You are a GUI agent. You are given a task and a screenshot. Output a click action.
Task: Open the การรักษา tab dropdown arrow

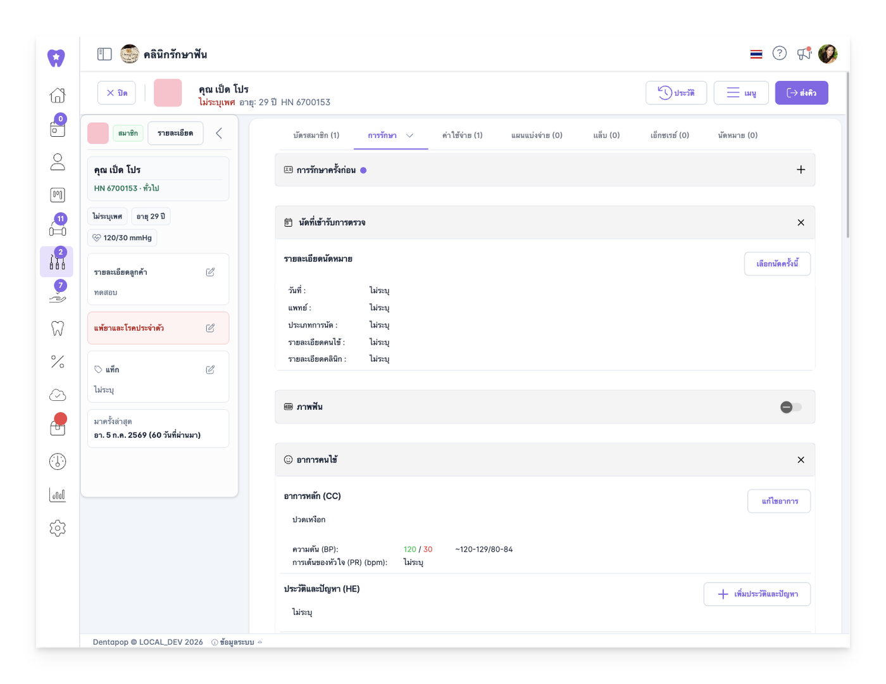tap(409, 136)
